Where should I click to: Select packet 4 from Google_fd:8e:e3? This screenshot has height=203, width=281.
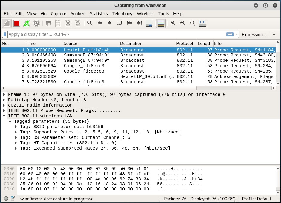(138, 66)
